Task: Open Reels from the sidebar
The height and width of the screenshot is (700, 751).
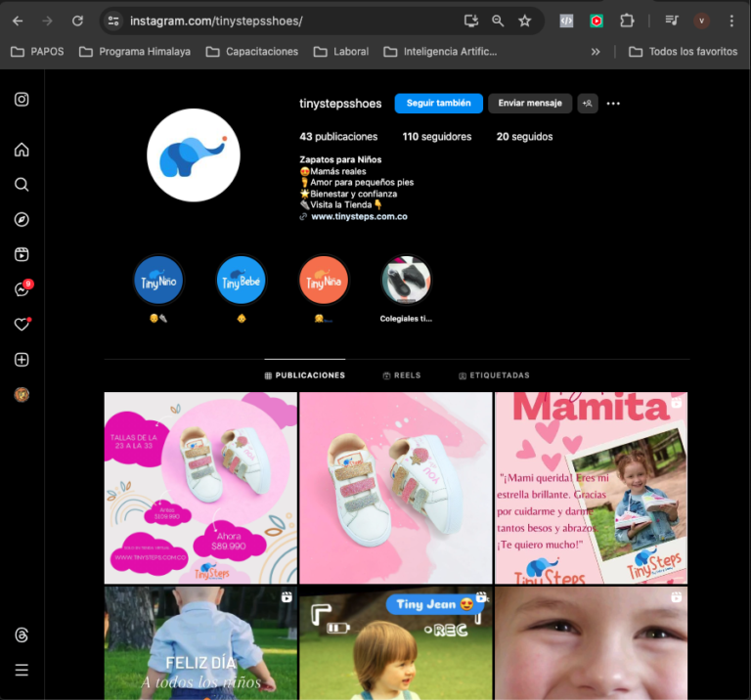Action: pos(22,254)
